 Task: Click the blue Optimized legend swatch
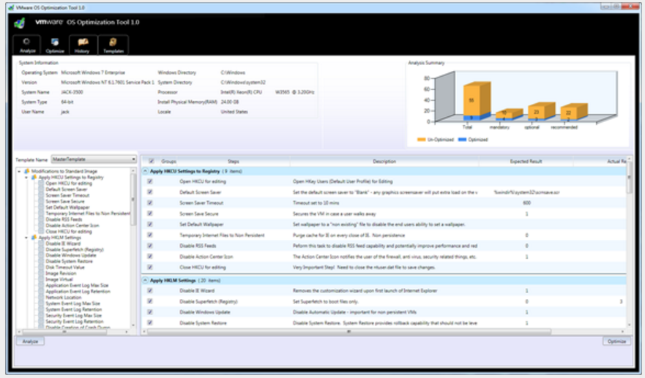pyautogui.click(x=463, y=140)
